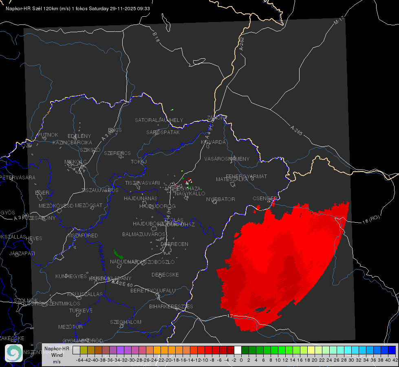Click the HEVES city label

pyautogui.click(x=34, y=239)
